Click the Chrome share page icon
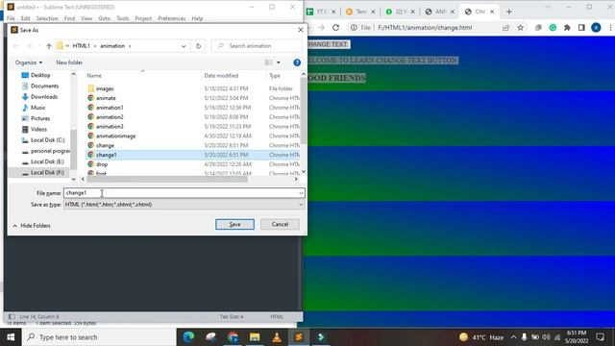Screen dimensions: 615x346 pos(506,28)
